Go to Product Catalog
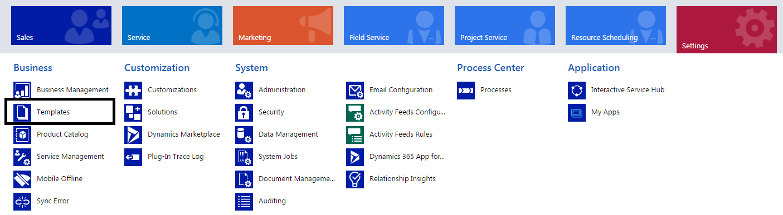Screen dimensions: 783x215 [62, 134]
